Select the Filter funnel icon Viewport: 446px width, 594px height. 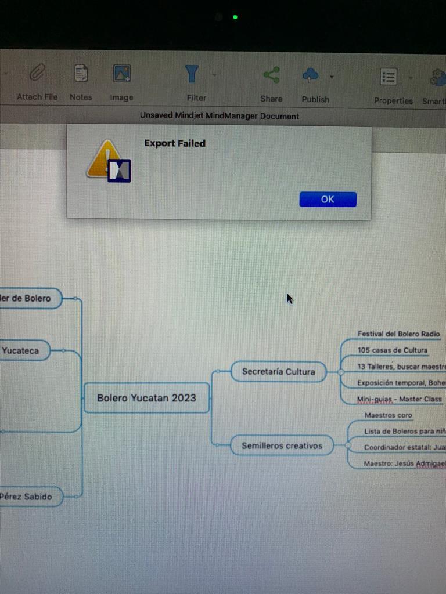(192, 74)
